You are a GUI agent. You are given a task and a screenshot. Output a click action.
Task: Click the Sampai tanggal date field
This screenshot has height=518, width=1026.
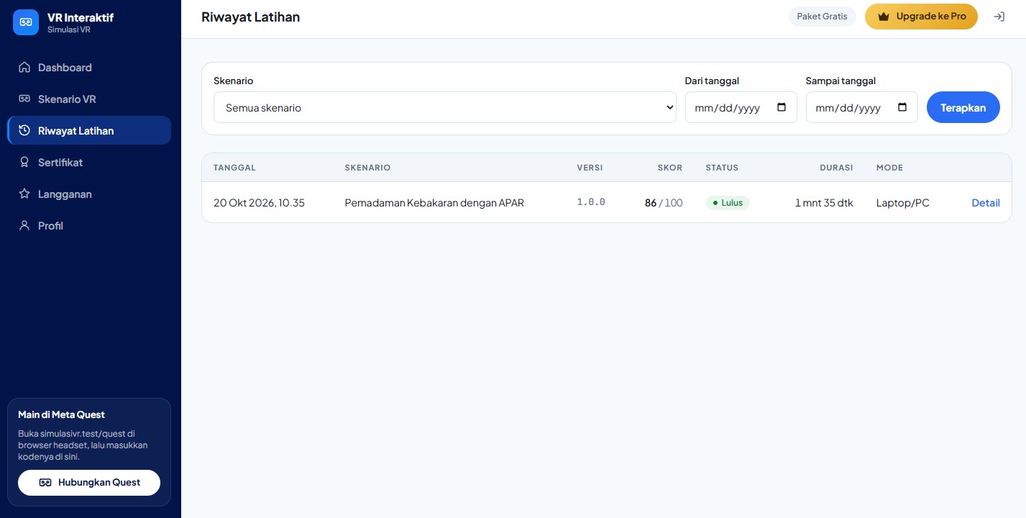861,107
